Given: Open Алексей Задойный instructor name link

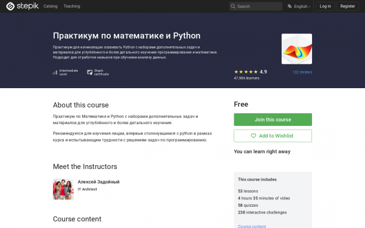Looking at the screenshot, I should coord(99,182).
